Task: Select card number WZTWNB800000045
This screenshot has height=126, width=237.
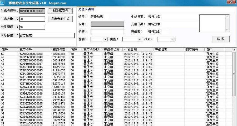Action: tap(31, 70)
